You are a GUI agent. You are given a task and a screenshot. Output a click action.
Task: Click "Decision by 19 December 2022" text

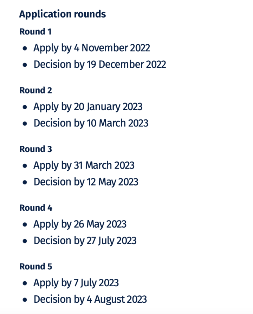coord(99,65)
